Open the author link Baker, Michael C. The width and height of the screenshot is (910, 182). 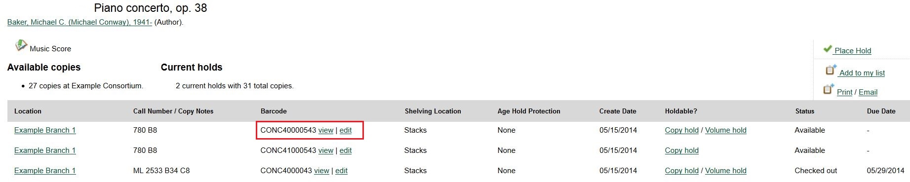point(79,22)
